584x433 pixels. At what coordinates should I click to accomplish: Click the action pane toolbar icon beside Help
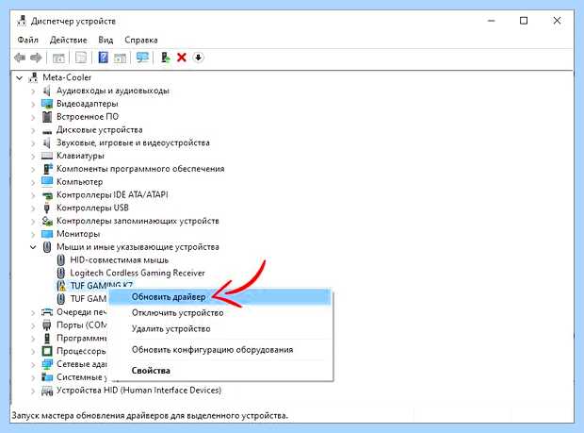pos(120,58)
